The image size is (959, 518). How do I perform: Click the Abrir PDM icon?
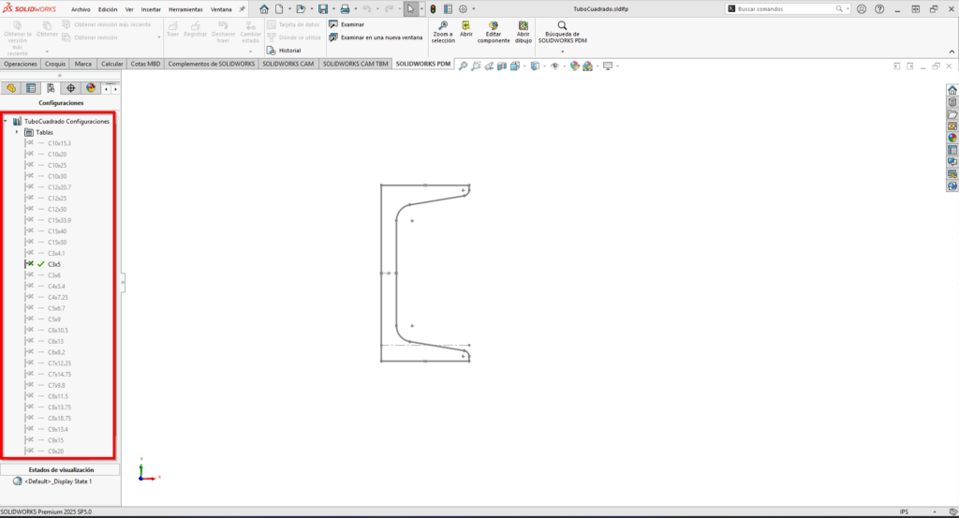(x=466, y=29)
